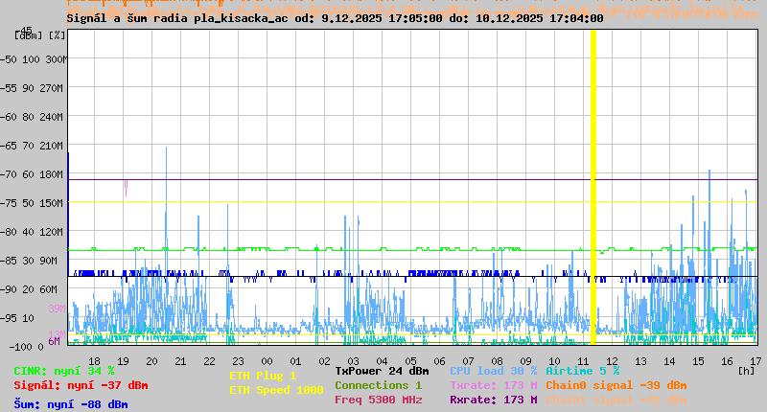767x412 pixels.
Task: Select the faded Chain1 signal label
Action: [616, 400]
